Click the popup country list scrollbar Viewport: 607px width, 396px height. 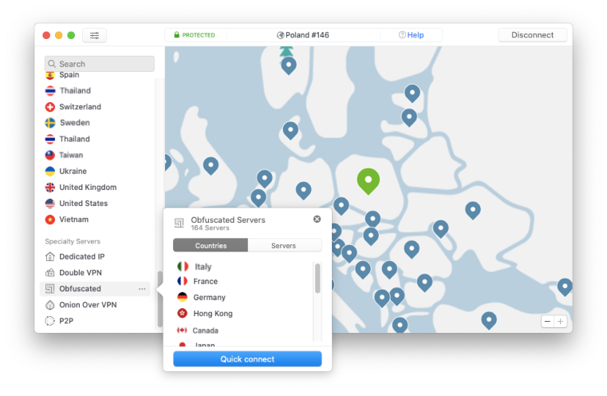point(317,279)
